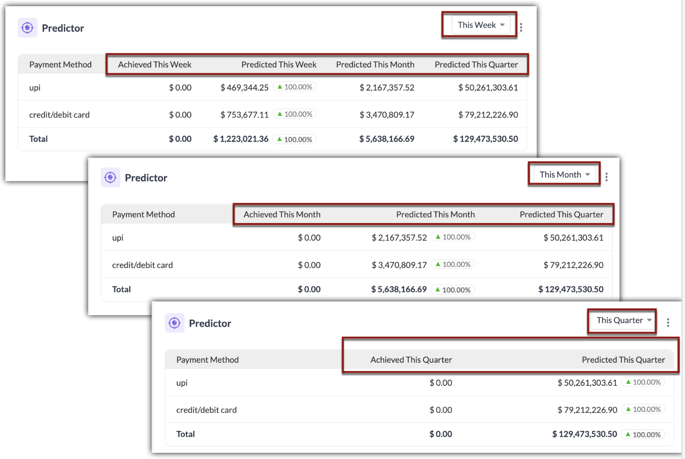Open the This Week period dropdown
The width and height of the screenshot is (685, 459).
click(481, 25)
